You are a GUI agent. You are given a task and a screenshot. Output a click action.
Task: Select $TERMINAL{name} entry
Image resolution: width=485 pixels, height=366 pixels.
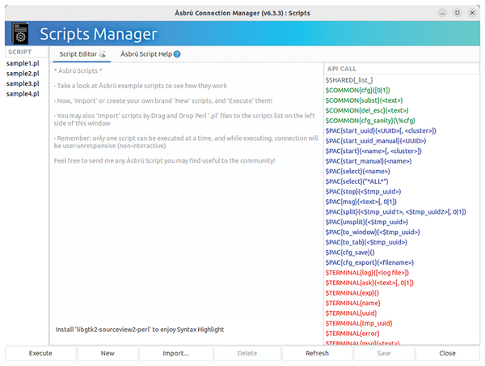(353, 303)
